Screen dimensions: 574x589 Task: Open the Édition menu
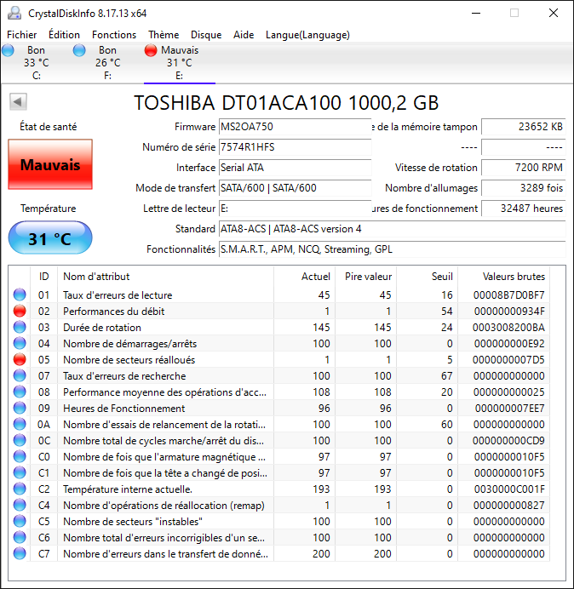tap(64, 35)
